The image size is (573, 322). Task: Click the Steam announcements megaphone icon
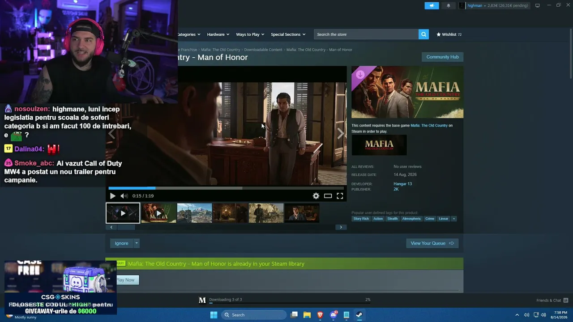point(432,5)
